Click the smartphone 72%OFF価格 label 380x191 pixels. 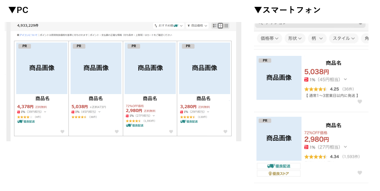pyautogui.click(x=316, y=133)
